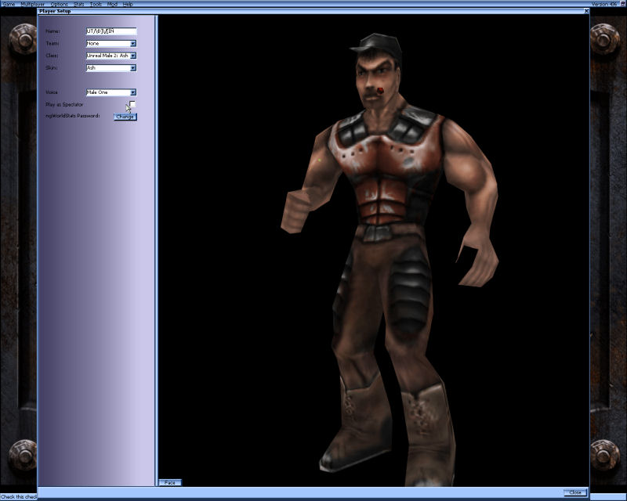Click the Version 436 label
Screen dimensions: 627x501
605,2
